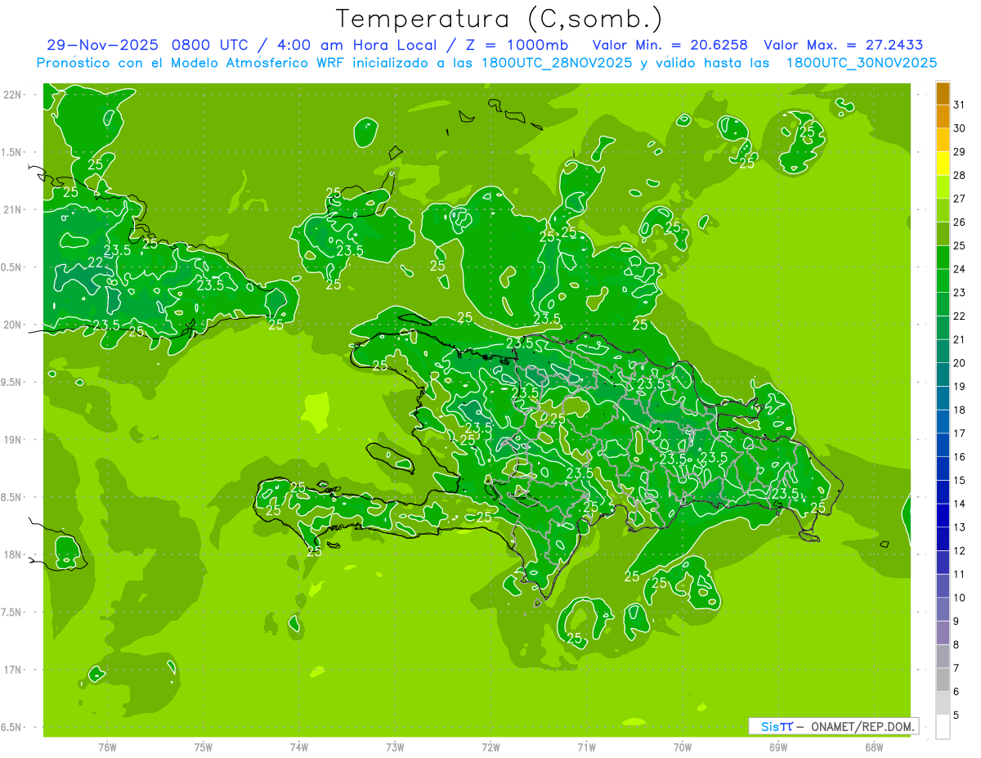Click the colorbar scale value "17"
The width and height of the screenshot is (981, 758).
[x=959, y=433]
